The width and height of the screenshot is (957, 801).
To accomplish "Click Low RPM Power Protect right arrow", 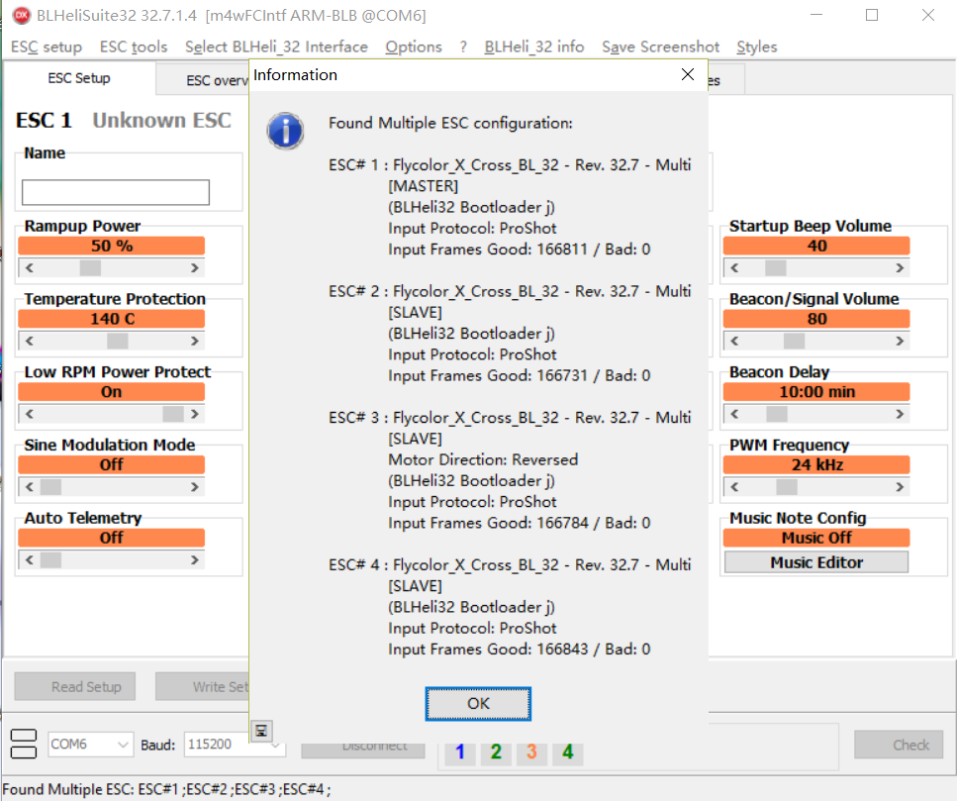I will (x=195, y=414).
